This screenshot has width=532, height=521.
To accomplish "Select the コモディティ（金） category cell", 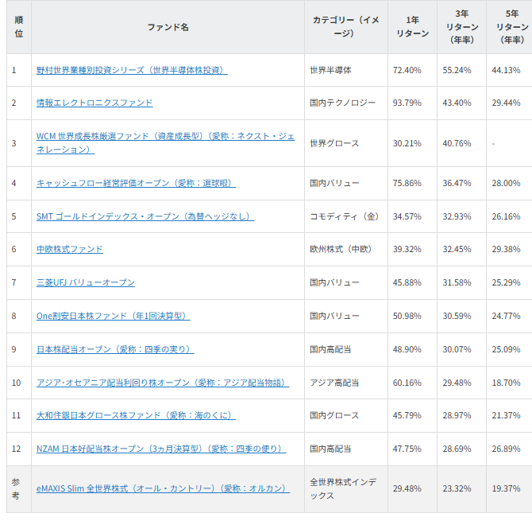I will tap(345, 217).
